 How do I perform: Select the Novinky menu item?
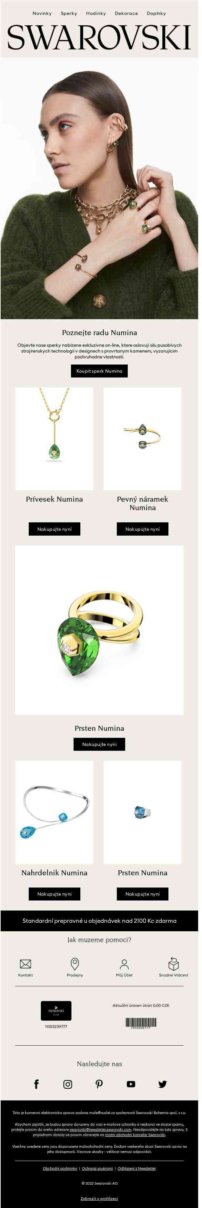pos(42,13)
